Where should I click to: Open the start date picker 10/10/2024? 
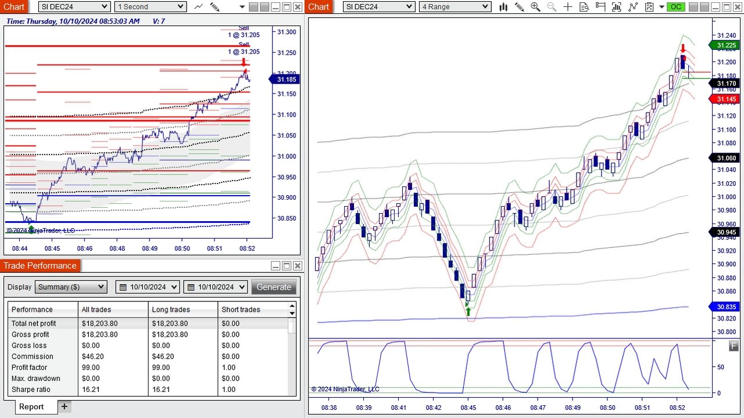point(149,287)
